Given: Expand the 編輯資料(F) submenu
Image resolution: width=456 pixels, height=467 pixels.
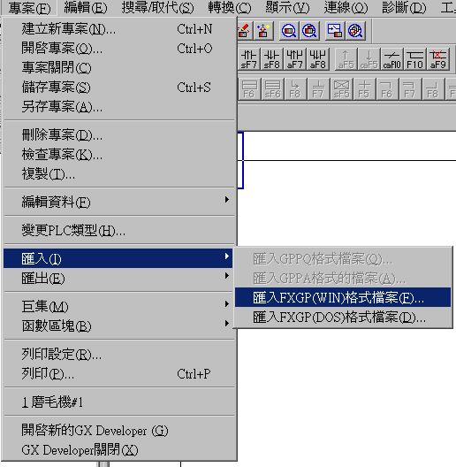Looking at the screenshot, I should click(119, 202).
